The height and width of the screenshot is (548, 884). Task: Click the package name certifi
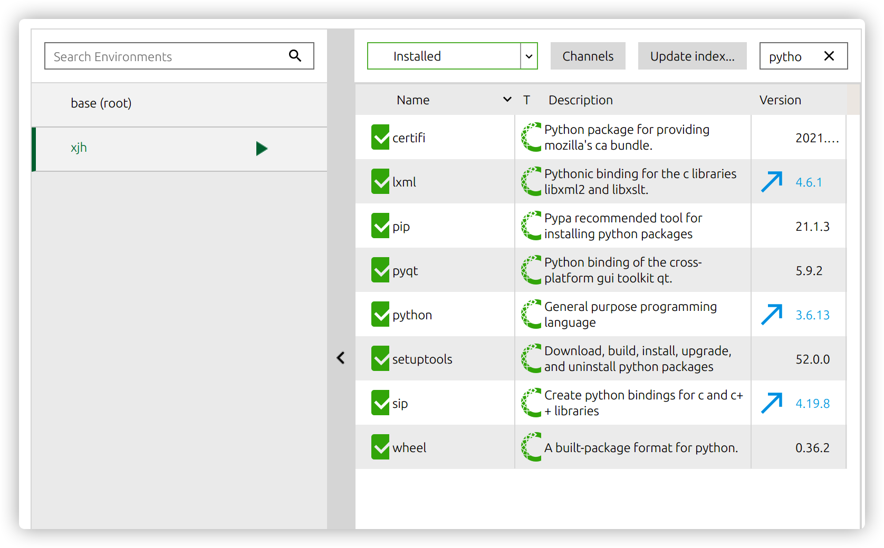[x=409, y=138]
